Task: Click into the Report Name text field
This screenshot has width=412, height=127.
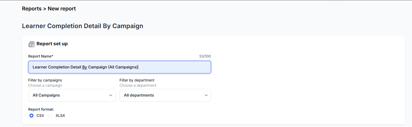Action: point(120,67)
